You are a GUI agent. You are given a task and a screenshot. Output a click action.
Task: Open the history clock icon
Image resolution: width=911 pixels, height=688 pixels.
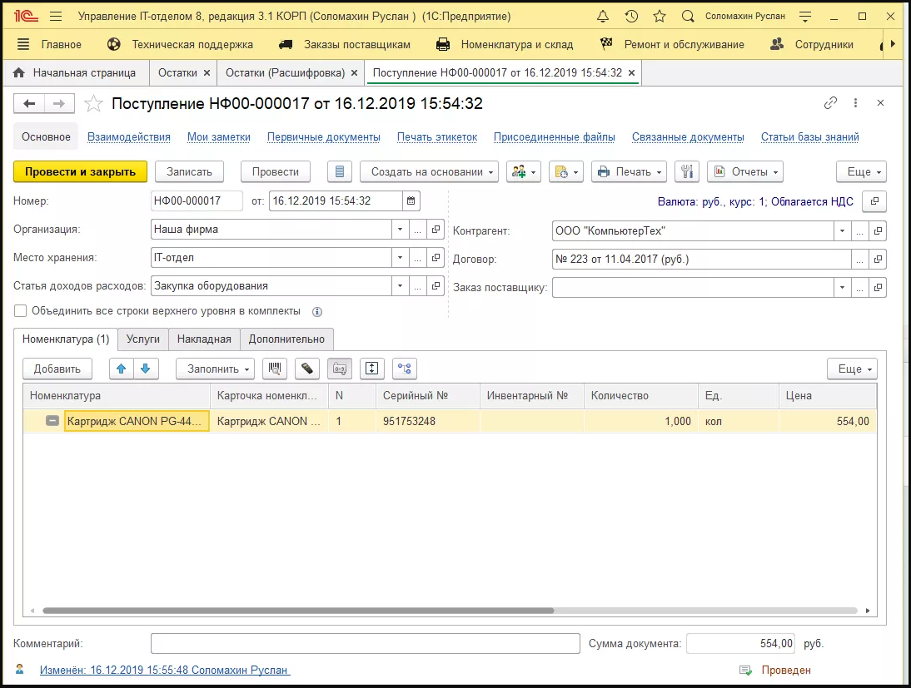pyautogui.click(x=632, y=17)
